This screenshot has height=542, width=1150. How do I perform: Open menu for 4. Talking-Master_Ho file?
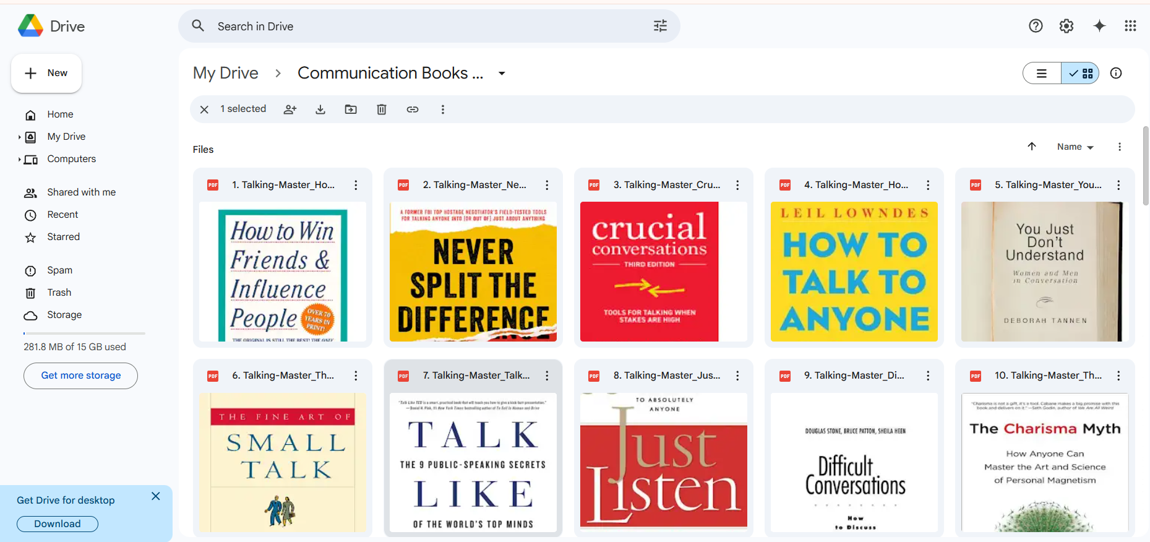tap(928, 185)
